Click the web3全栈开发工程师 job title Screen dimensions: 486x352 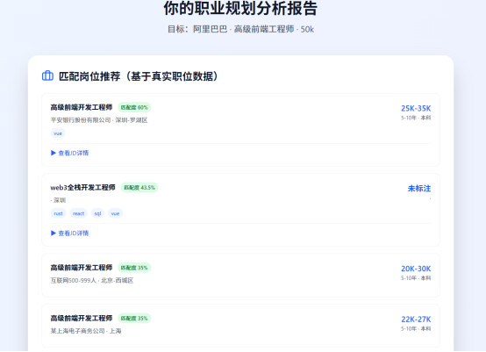pyautogui.click(x=82, y=187)
